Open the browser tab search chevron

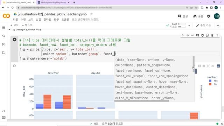[x=201, y=2]
